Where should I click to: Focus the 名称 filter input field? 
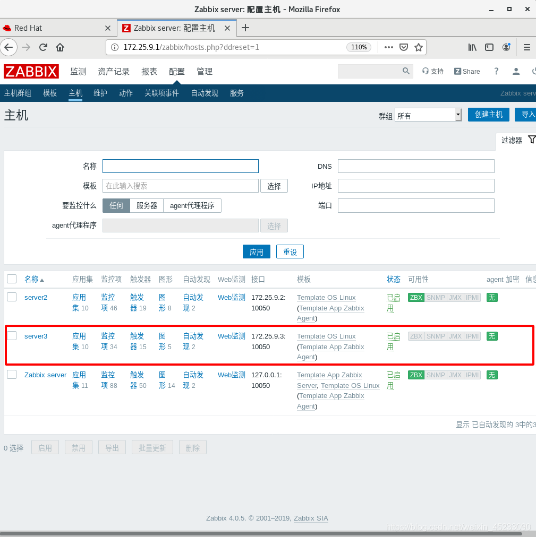181,166
